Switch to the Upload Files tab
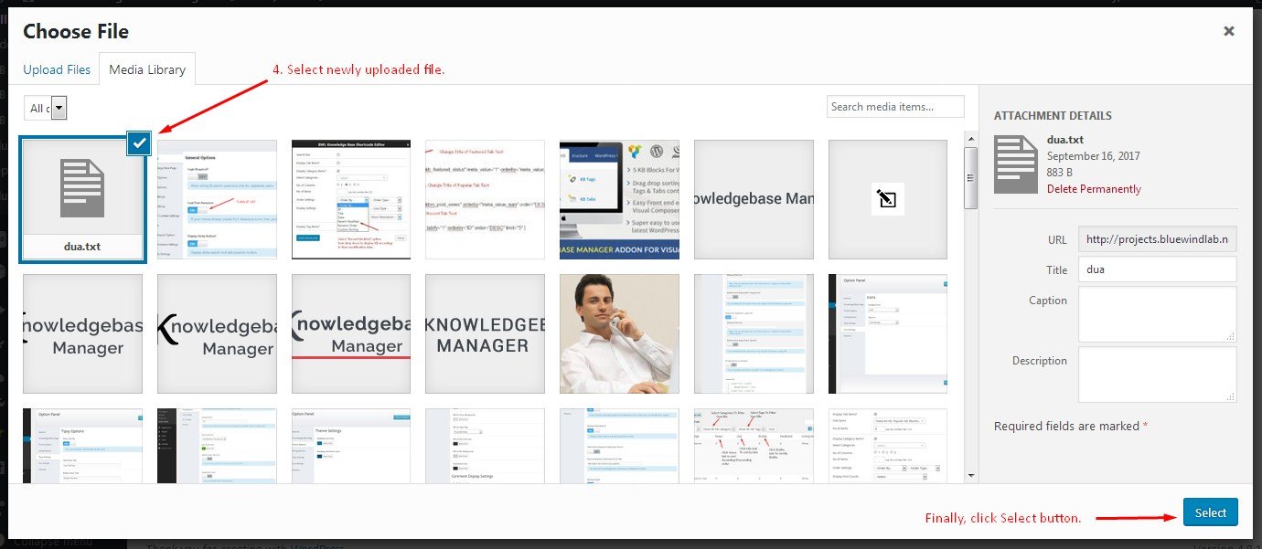This screenshot has height=549, width=1262. pos(57,69)
